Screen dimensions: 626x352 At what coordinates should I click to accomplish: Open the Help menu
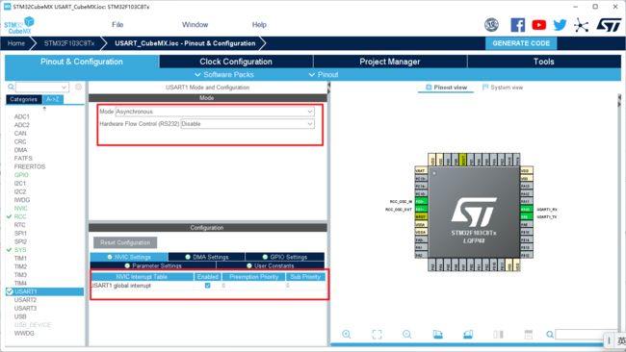[259, 25]
